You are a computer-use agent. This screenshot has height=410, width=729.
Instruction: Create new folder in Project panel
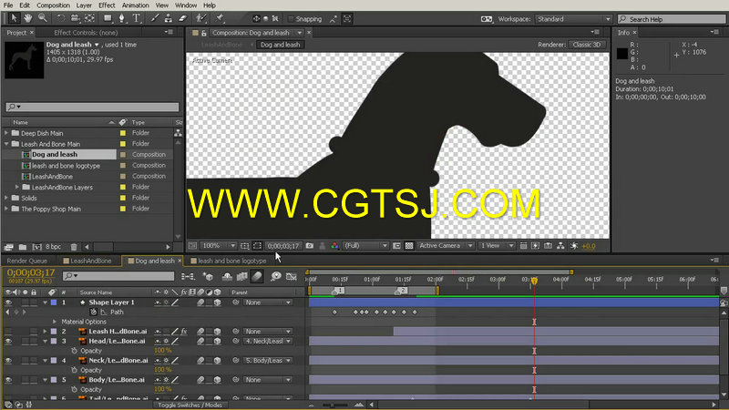[22, 247]
